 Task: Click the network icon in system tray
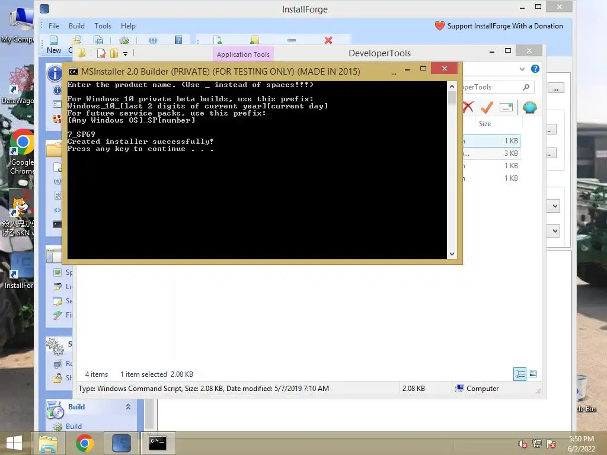[536, 444]
